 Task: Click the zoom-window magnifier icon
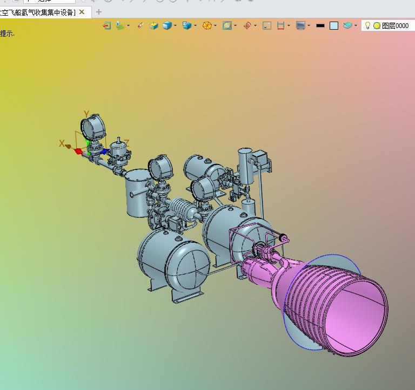[x=227, y=26]
